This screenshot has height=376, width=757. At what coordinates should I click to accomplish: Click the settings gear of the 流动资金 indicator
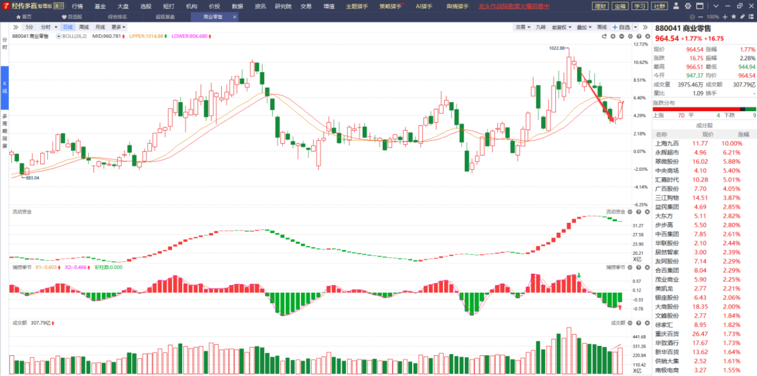coord(630,212)
